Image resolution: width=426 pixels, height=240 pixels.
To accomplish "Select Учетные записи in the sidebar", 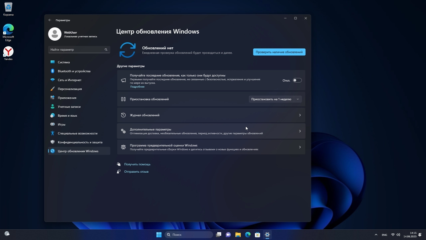I will (x=79, y=107).
